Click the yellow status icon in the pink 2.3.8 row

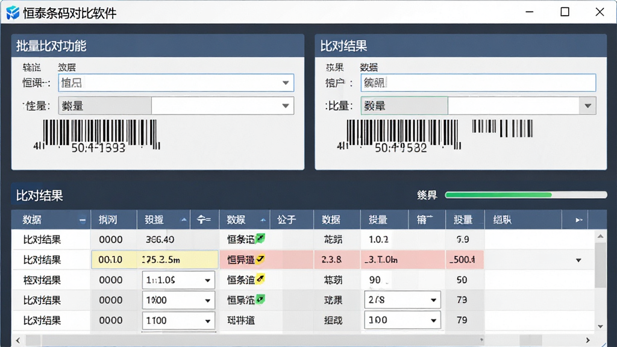point(260,259)
